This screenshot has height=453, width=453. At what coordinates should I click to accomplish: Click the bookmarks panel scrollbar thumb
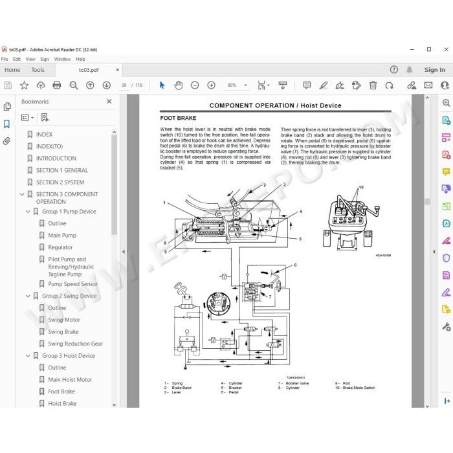[x=114, y=185]
